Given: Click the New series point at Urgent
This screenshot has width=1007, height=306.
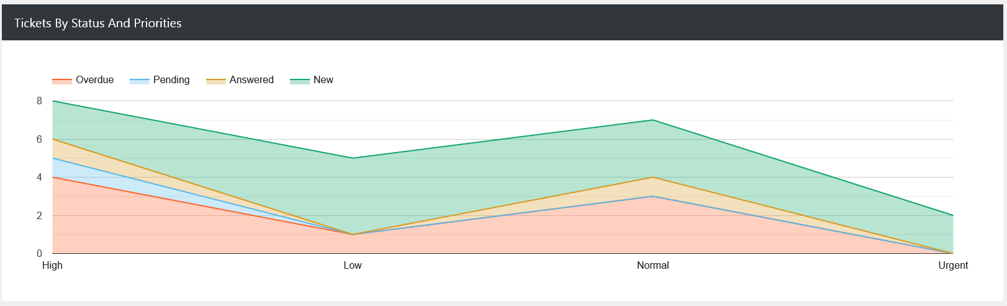Looking at the screenshot, I should click(952, 215).
